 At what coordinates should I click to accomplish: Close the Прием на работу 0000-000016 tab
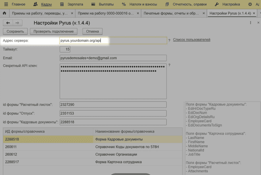pyautogui.click(x=138, y=13)
